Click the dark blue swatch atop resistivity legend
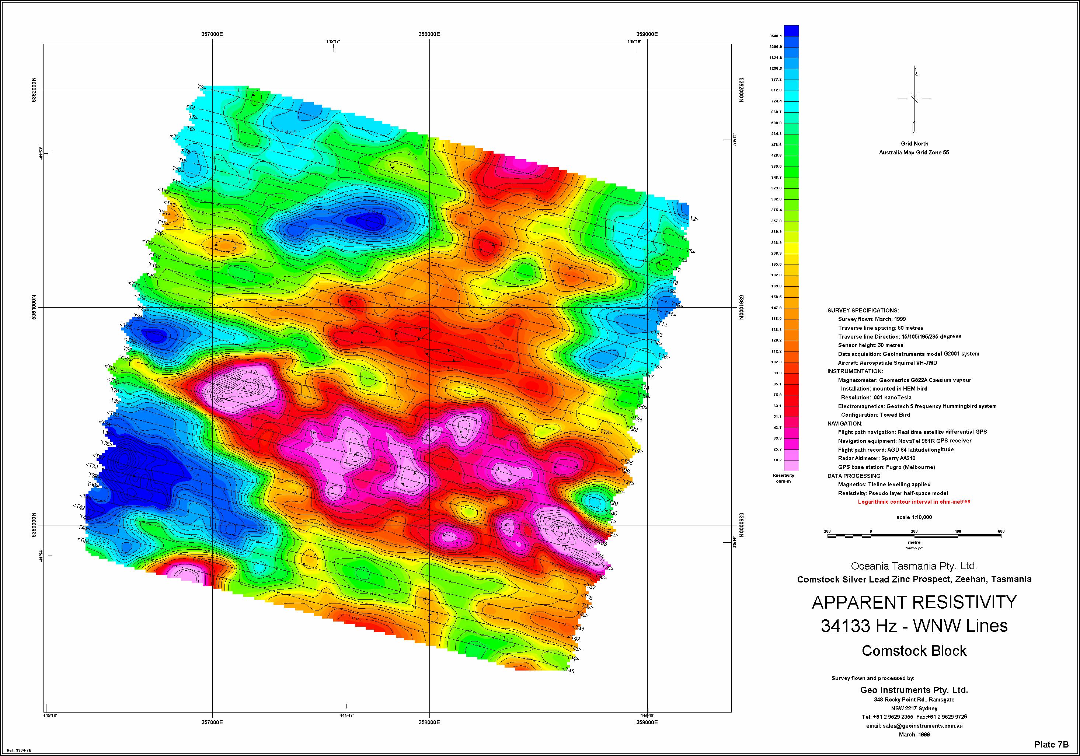1080x756 pixels. (x=792, y=30)
